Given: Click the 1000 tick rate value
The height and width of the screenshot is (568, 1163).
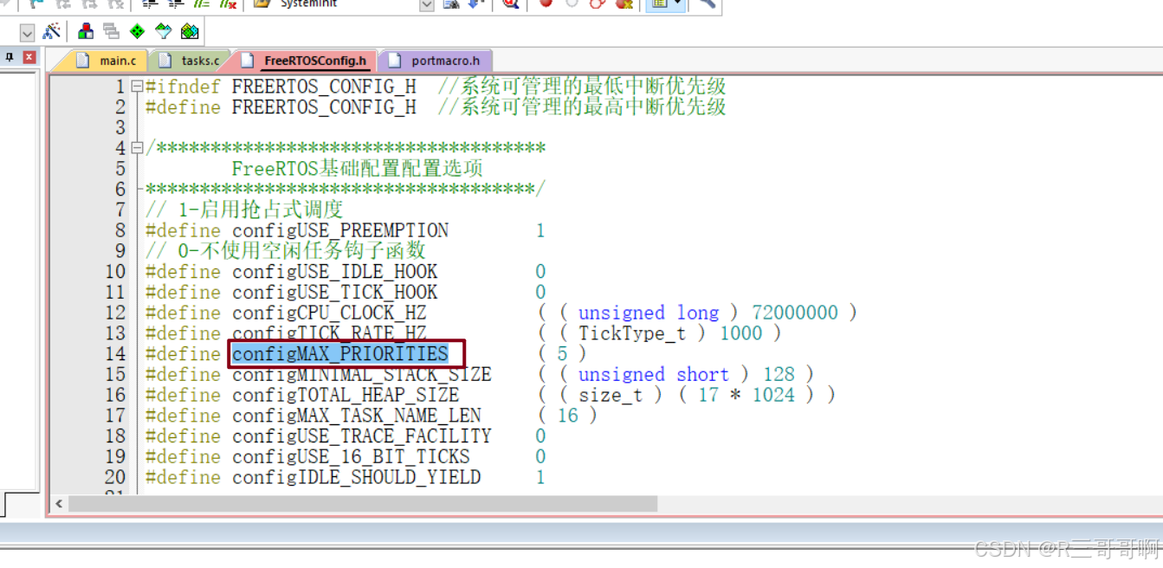Looking at the screenshot, I should 741,333.
